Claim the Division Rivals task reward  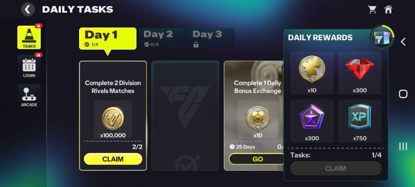click(113, 159)
